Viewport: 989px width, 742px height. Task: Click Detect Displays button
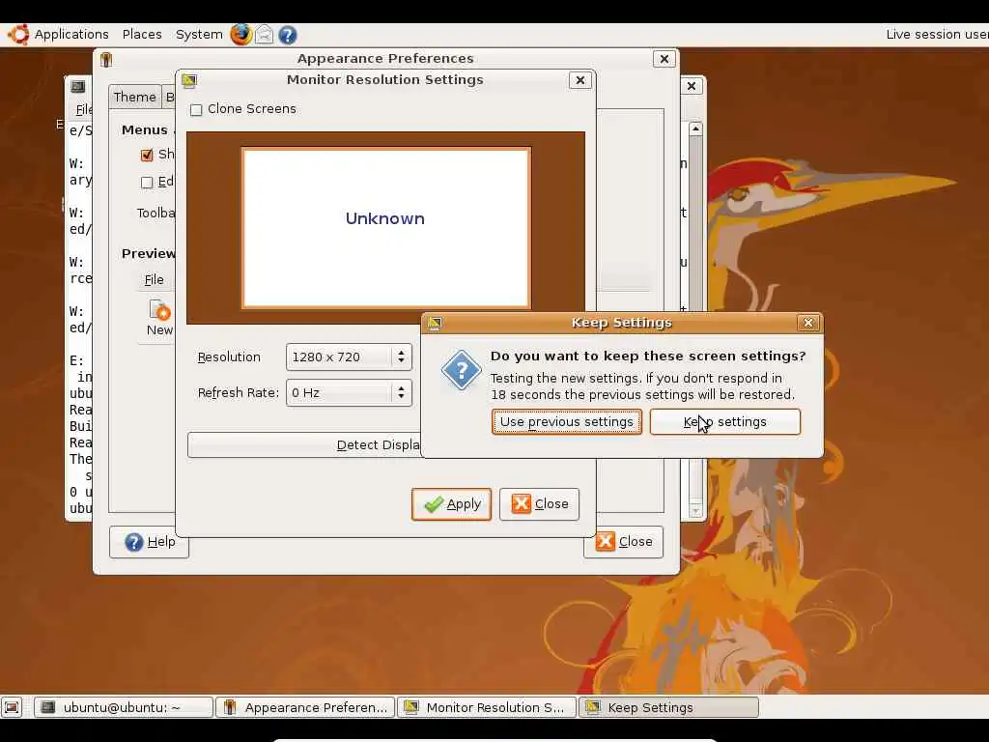[x=304, y=444]
